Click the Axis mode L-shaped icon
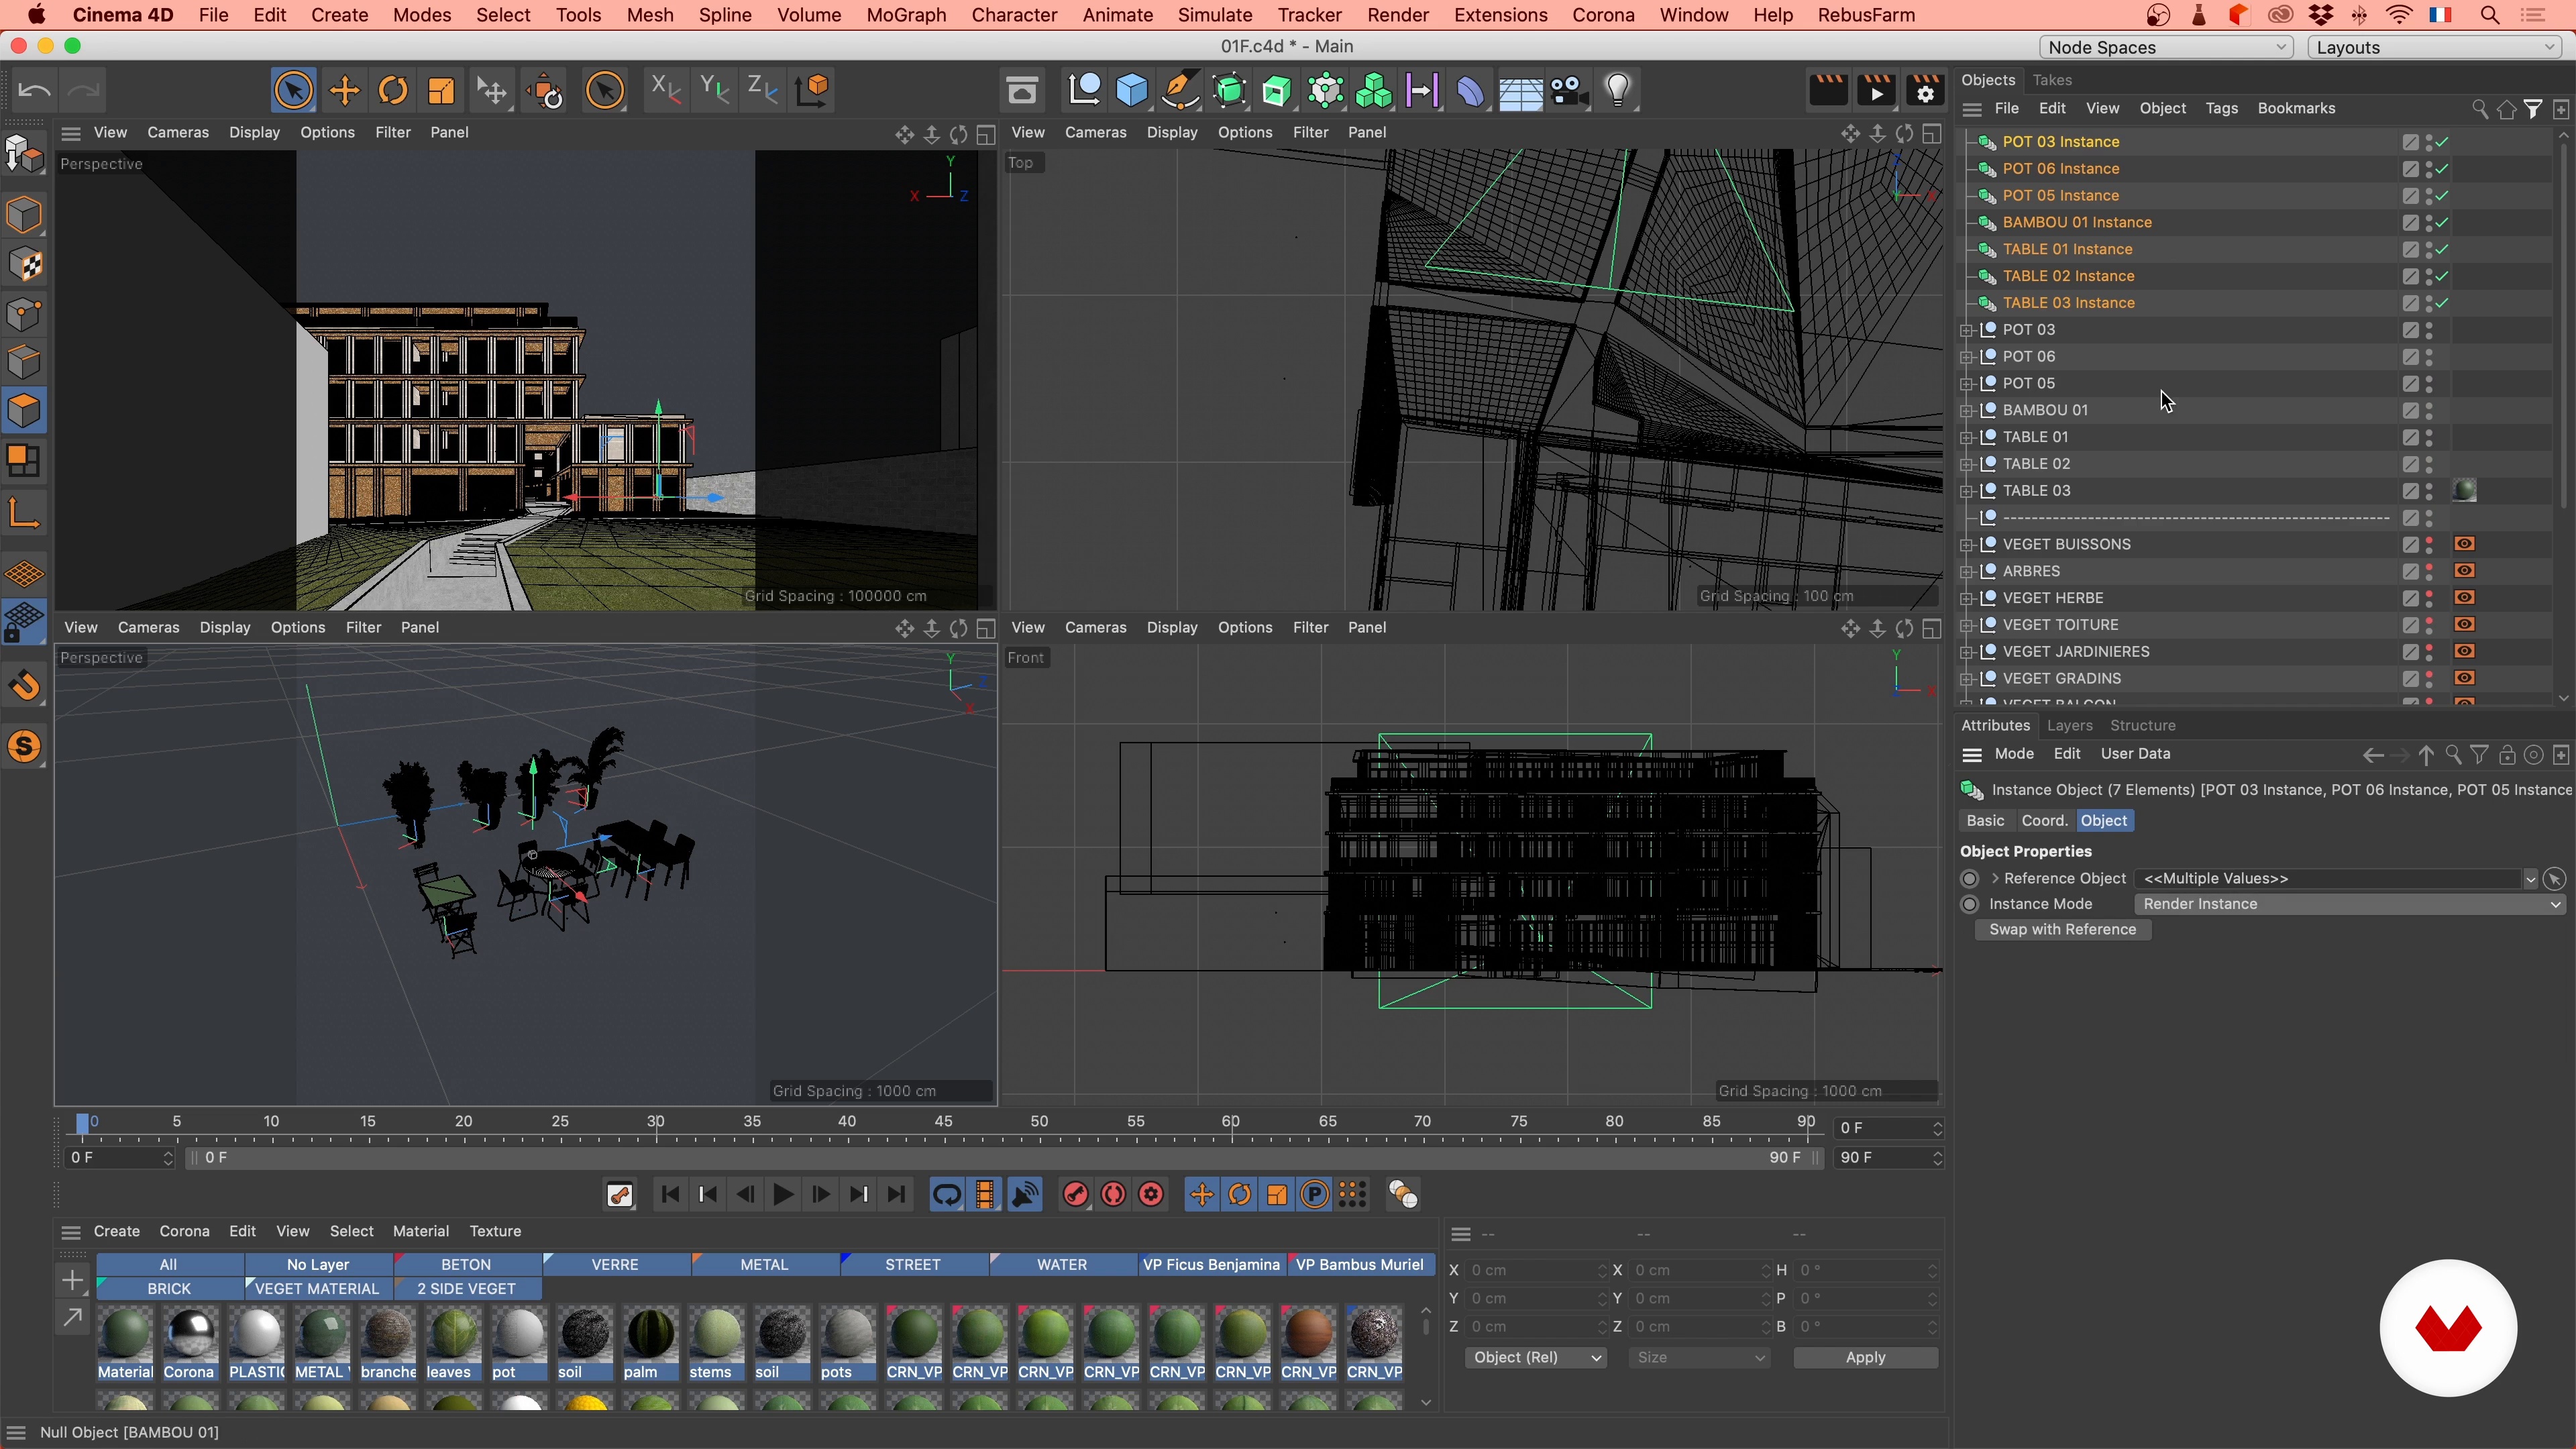This screenshot has width=2576, height=1449. [x=25, y=512]
